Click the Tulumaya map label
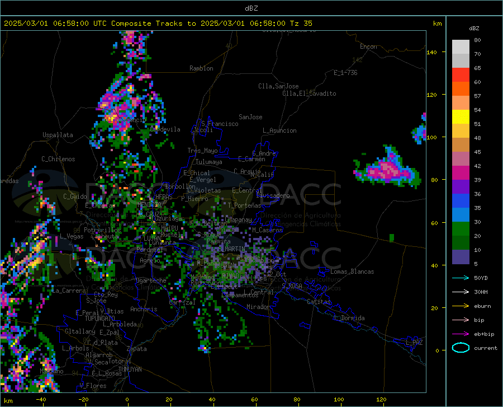This screenshot has width=503, height=407. 208,162
